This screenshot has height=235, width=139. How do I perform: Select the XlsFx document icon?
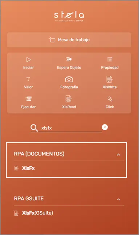pos(16,168)
